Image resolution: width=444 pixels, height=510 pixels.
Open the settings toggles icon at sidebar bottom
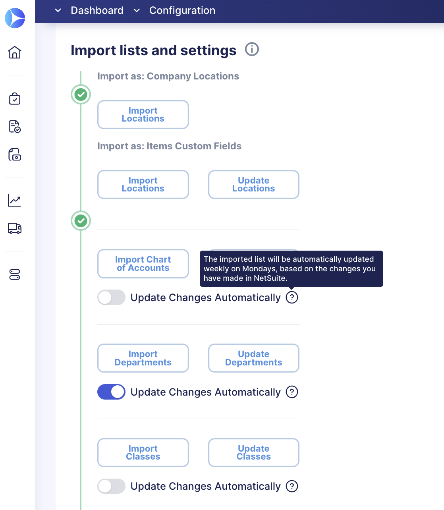[x=15, y=274]
